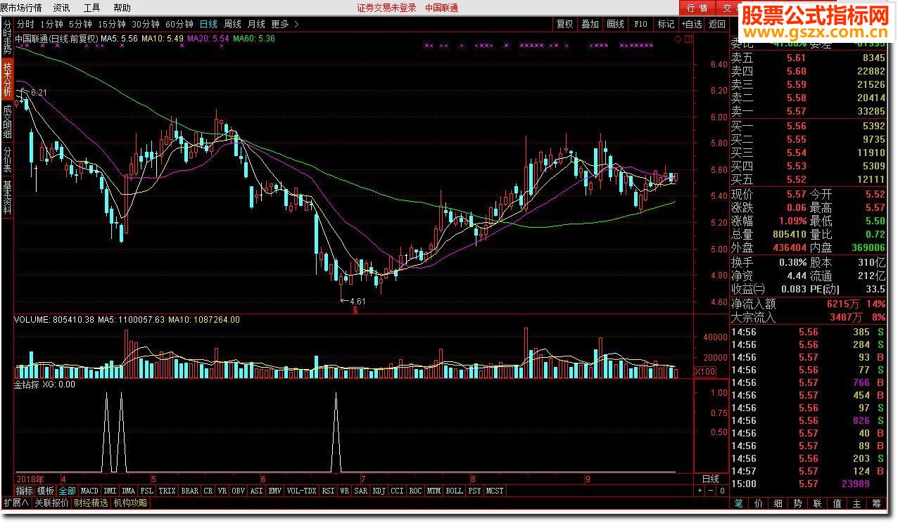Apply the RSI indicator
Image resolution: width=898 pixels, height=523 pixels.
tap(328, 491)
